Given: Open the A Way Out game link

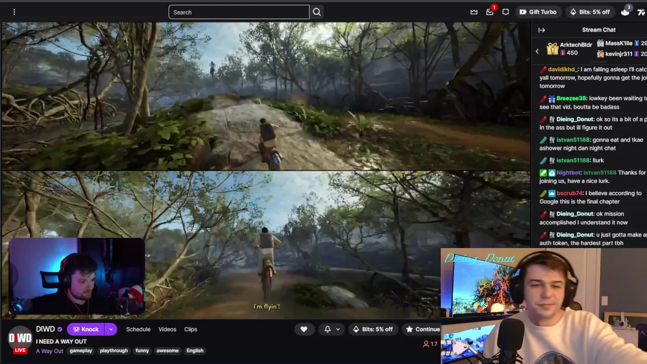Looking at the screenshot, I should point(50,351).
